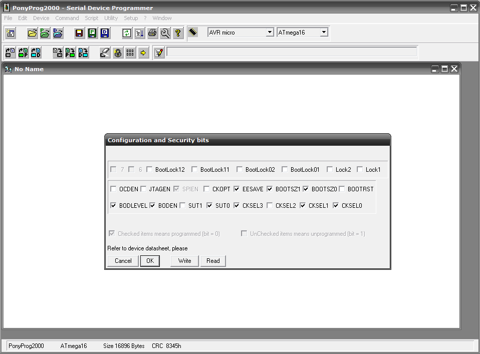Click Read Data Memory icon
Image resolution: width=480 pixels, height=354 pixels.
36,53
